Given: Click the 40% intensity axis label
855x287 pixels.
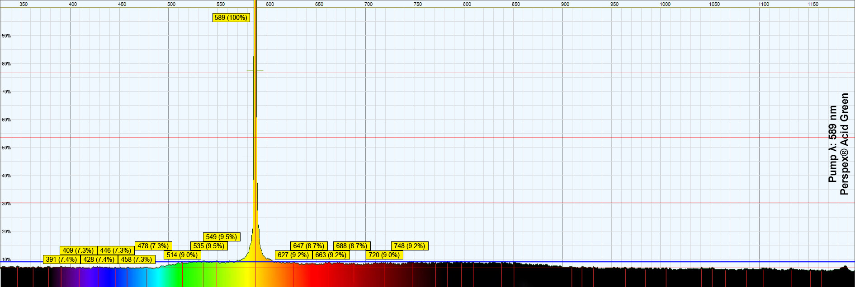Looking at the screenshot, I should click(x=6, y=176).
